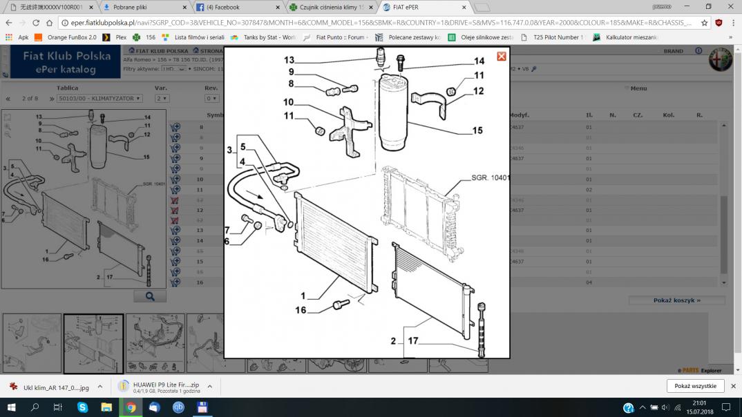Click the parts table scrollbar thumb

(723, 234)
